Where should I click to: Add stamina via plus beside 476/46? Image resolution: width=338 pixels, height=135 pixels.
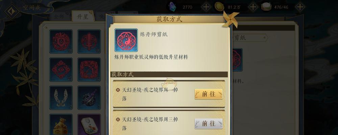pos(300,7)
